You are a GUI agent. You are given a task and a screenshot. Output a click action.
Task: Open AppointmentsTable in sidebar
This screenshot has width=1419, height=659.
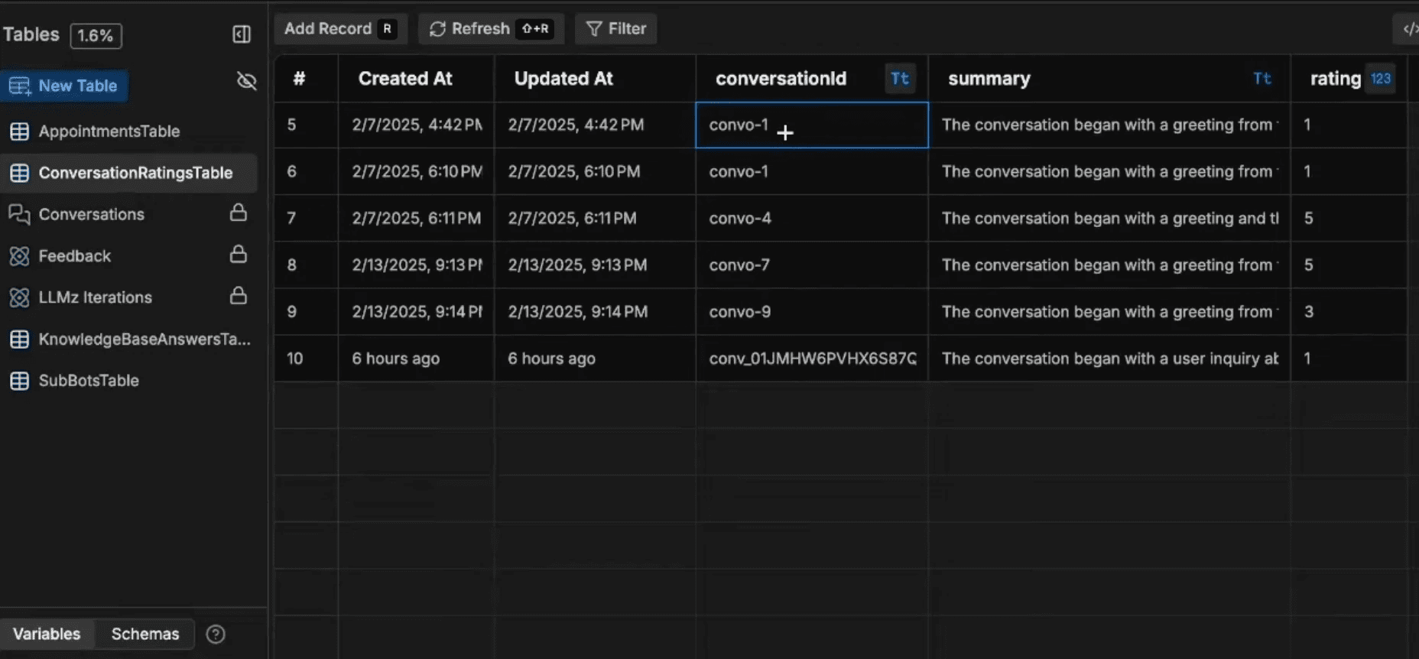coord(109,131)
